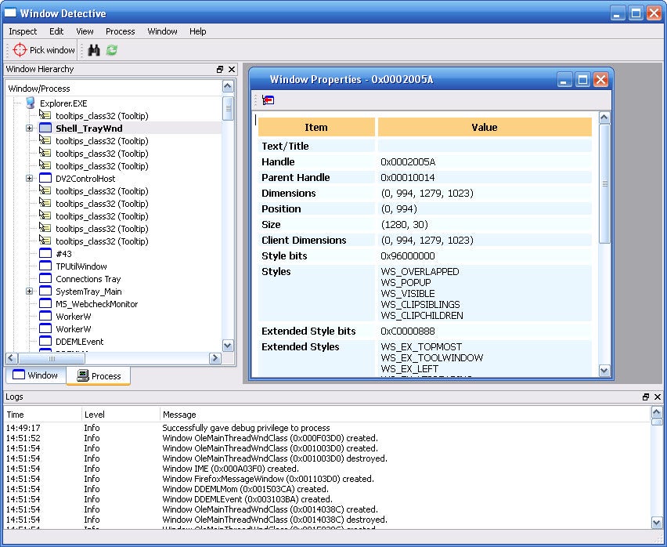Viewport: 667px width, 547px height.
Task: Float the Logs panel
Action: click(646, 397)
